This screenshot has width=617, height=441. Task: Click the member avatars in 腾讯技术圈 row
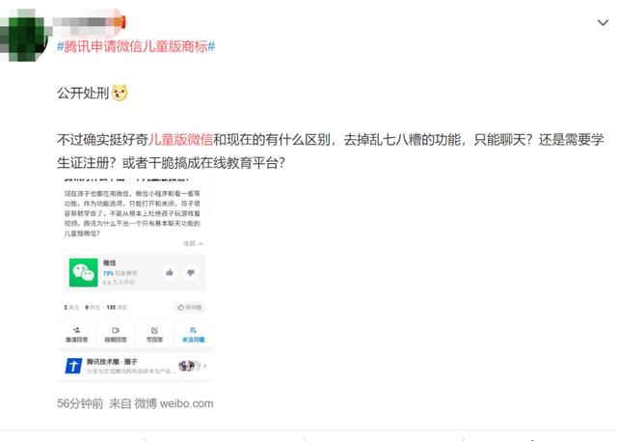pos(189,366)
